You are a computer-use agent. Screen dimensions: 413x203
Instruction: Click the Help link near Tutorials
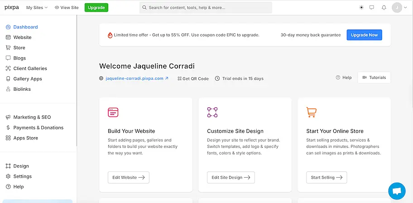[x=344, y=78]
